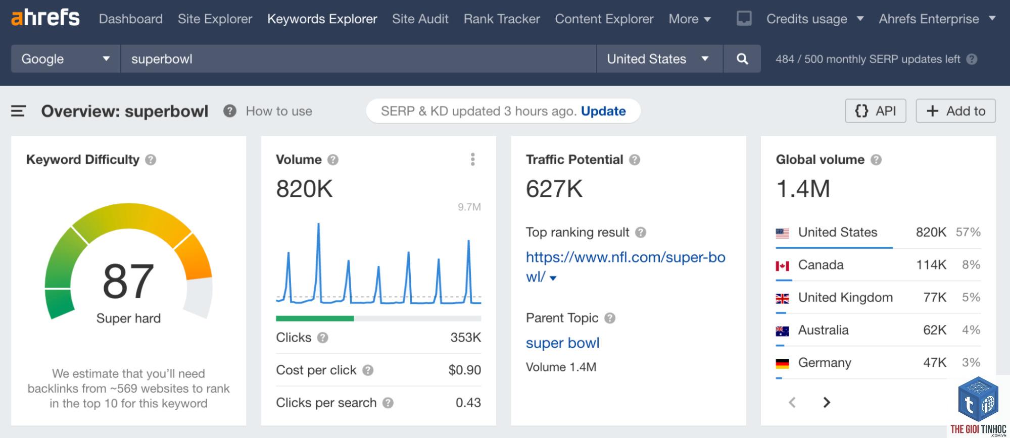
Task: Click the 627K traffic potential value
Action: [554, 189]
